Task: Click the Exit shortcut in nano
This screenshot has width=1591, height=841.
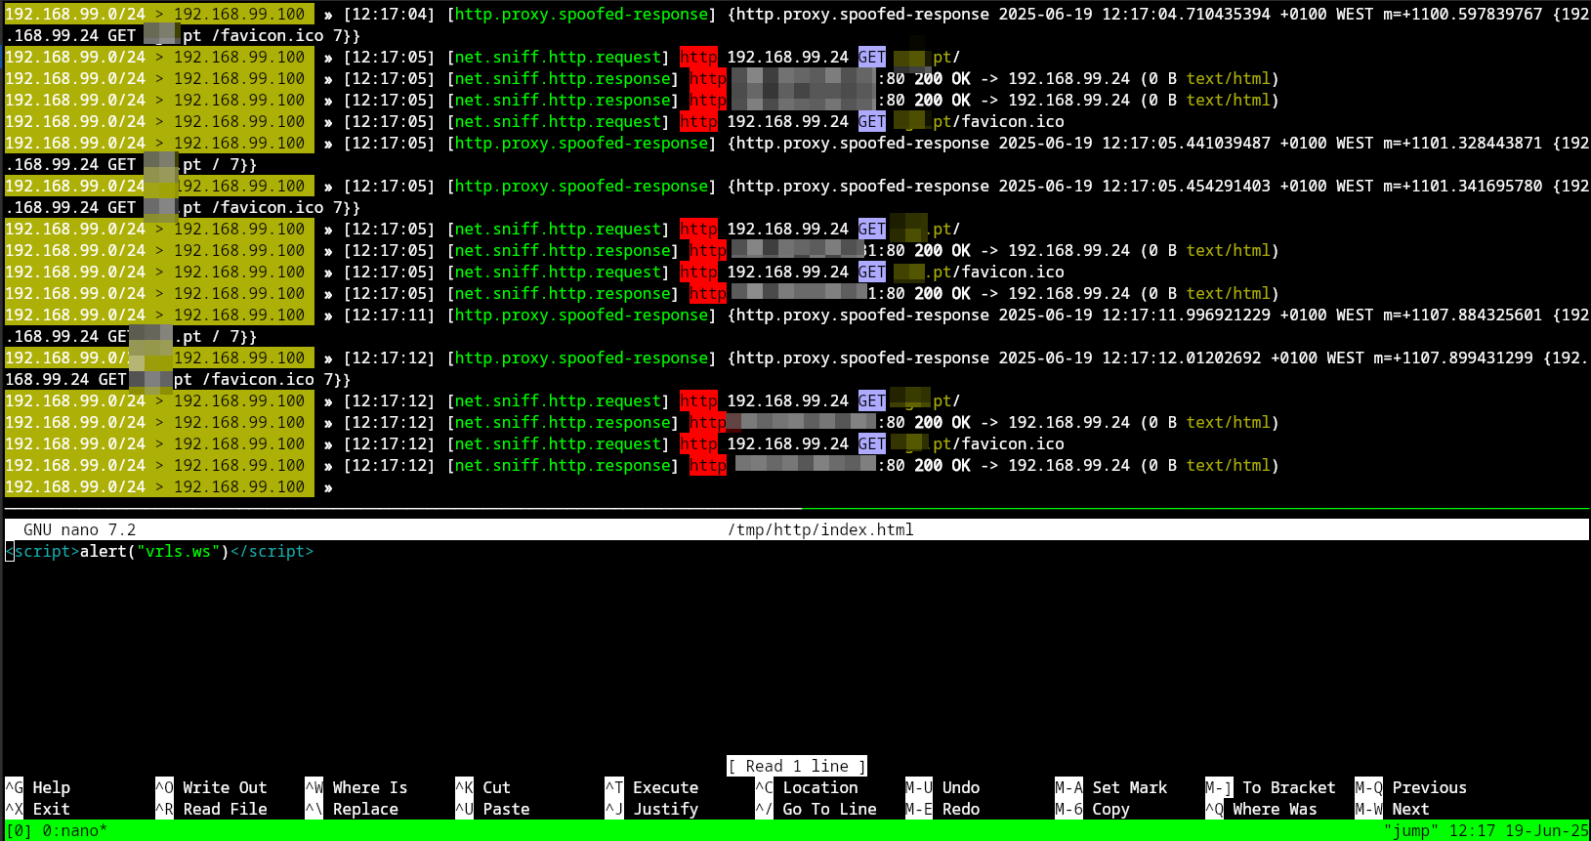Action: tap(50, 809)
